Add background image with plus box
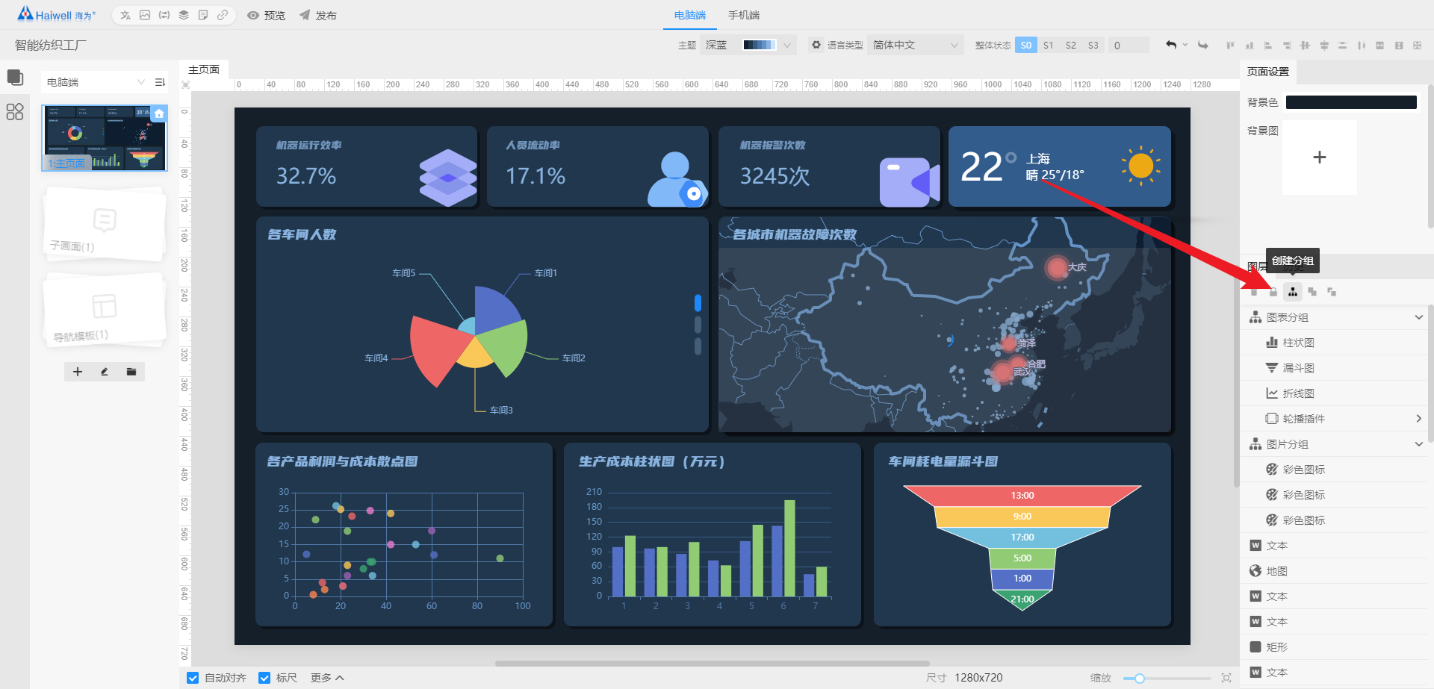The height and width of the screenshot is (689, 1434). coord(1320,158)
